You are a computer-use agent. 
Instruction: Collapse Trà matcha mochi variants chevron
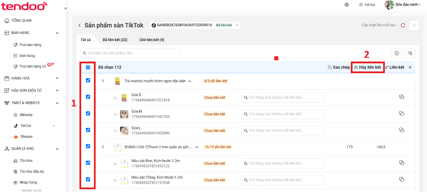(189, 81)
